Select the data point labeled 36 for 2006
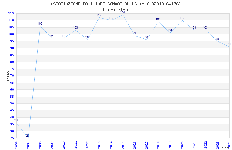The image size is (232, 150). (x=16, y=121)
